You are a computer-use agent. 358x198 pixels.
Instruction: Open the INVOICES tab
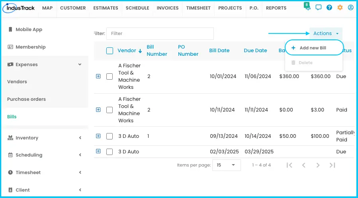[x=168, y=8]
